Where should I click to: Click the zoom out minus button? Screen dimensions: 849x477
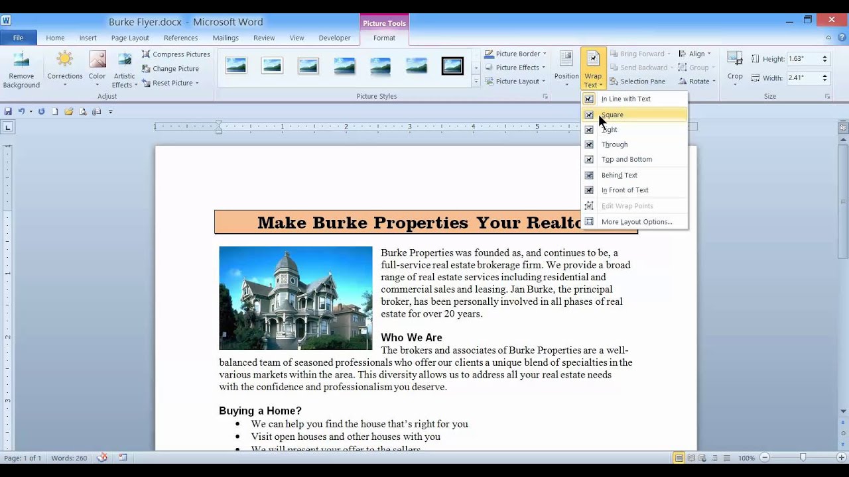pos(764,458)
